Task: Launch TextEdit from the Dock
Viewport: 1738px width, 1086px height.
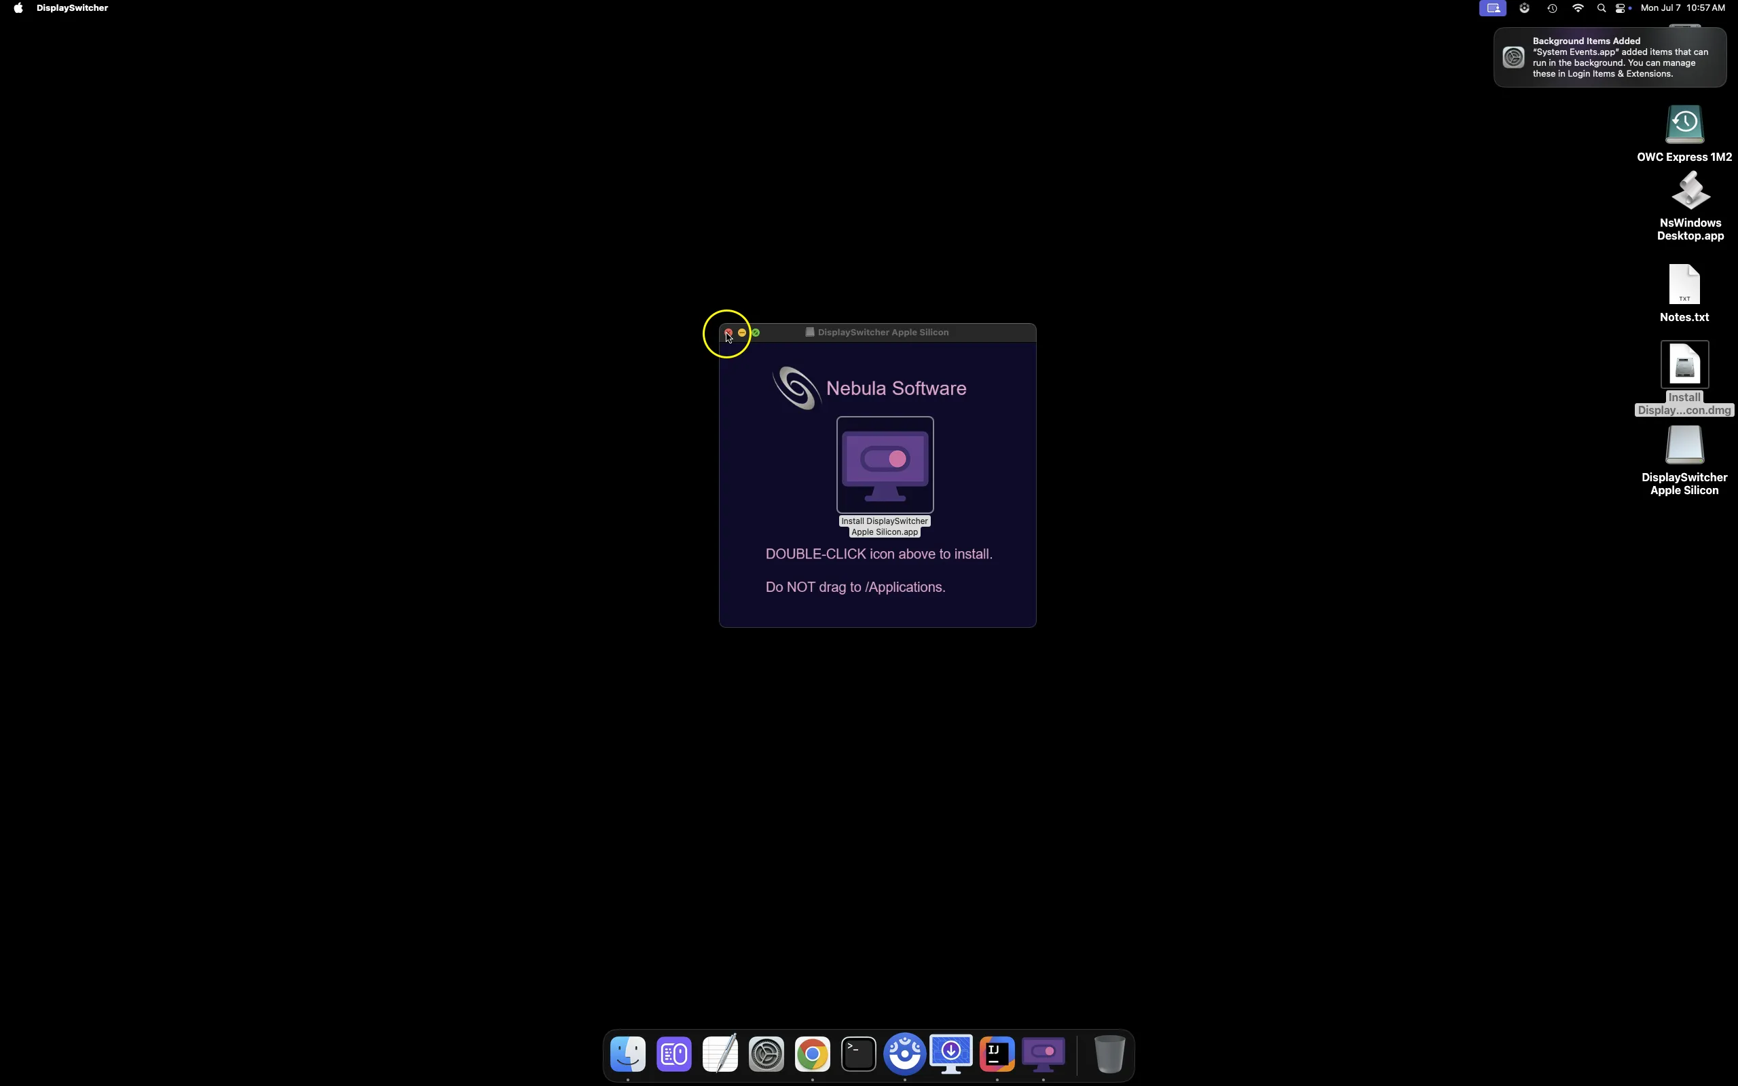Action: click(720, 1054)
